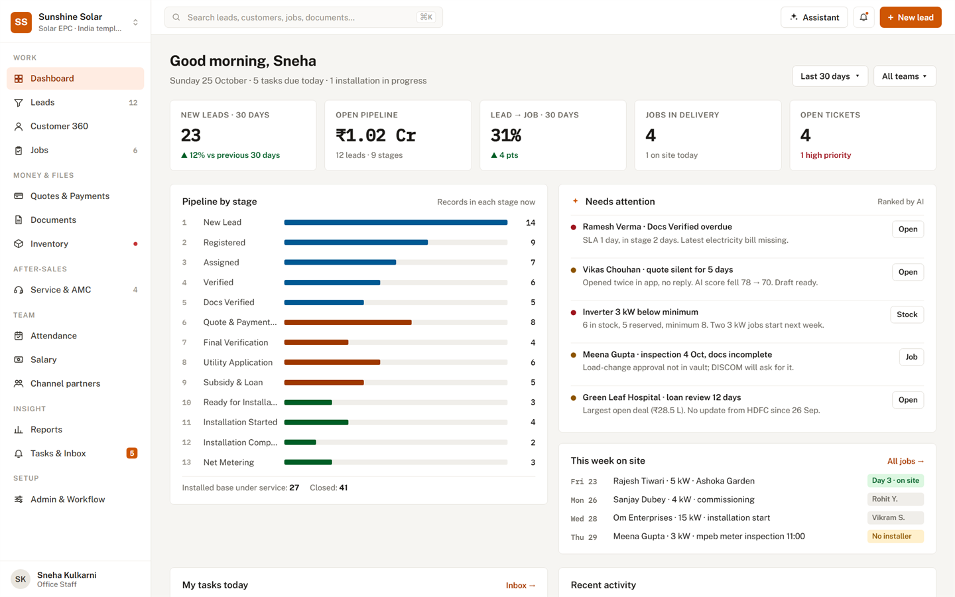The height and width of the screenshot is (597, 955).
Task: Click the Salary banknote icon
Action: [x=19, y=360]
